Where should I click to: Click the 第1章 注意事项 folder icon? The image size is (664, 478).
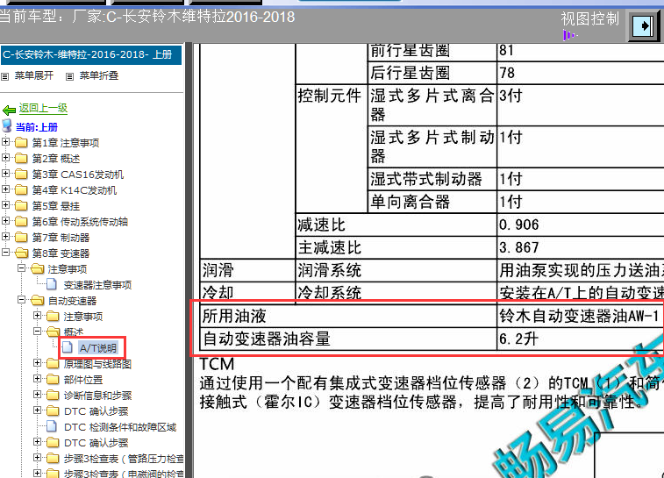[x=21, y=142]
